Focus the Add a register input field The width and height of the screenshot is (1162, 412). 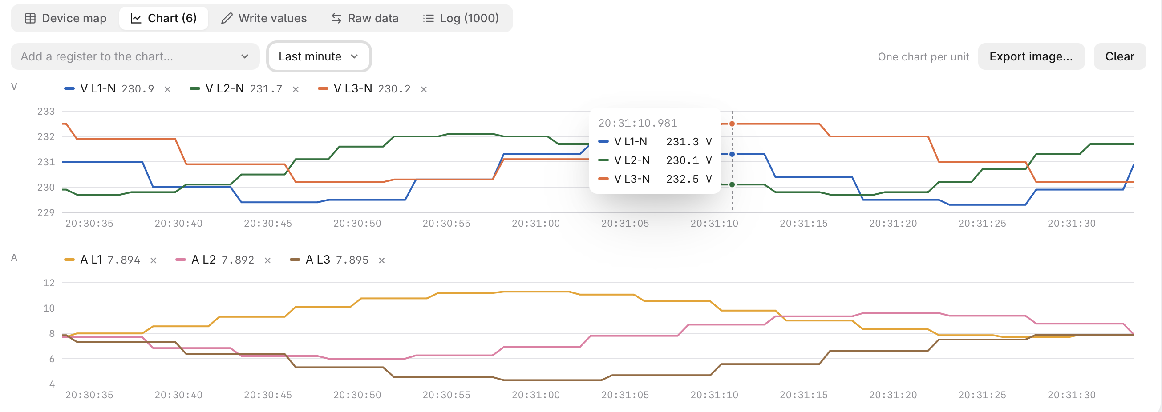[135, 57]
